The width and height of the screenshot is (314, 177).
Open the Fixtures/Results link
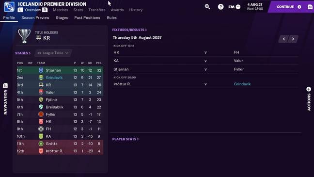(129, 30)
